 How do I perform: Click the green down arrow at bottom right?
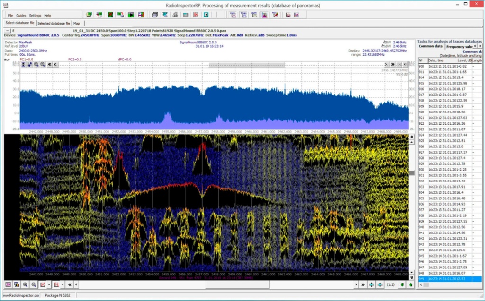click(402, 284)
